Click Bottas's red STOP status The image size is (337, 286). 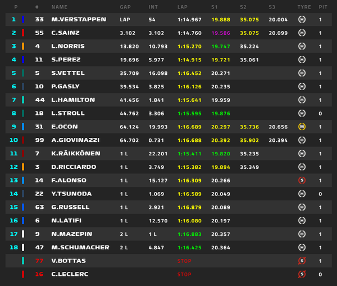184,261
